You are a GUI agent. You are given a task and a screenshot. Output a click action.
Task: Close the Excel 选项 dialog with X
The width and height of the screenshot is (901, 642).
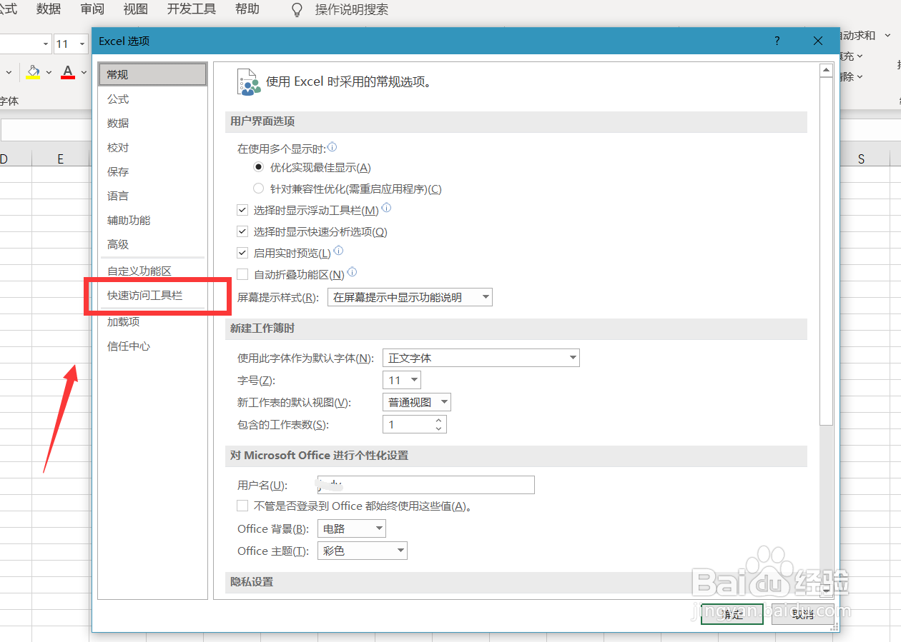tap(818, 41)
